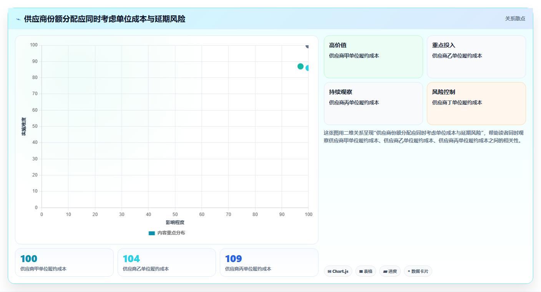Select the green scatter point near 87
The image size is (541, 292).
300,66
